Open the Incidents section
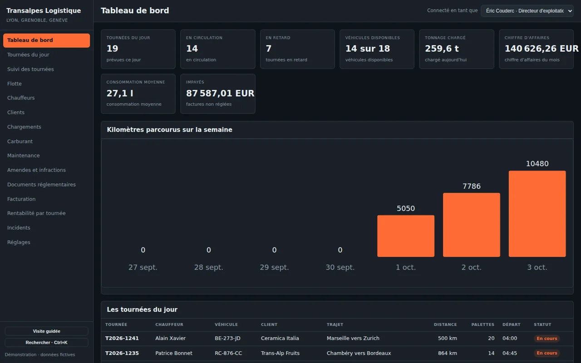Screen dimensions: 581x363 click(x=46, y=228)
